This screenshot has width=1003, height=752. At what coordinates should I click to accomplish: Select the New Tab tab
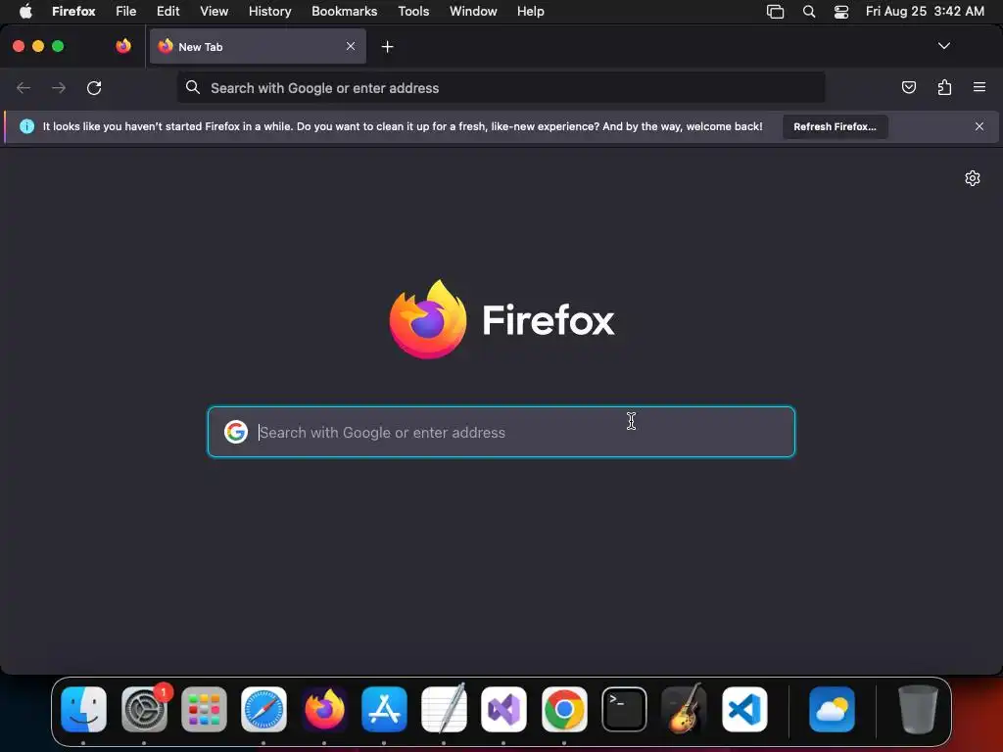coord(258,47)
